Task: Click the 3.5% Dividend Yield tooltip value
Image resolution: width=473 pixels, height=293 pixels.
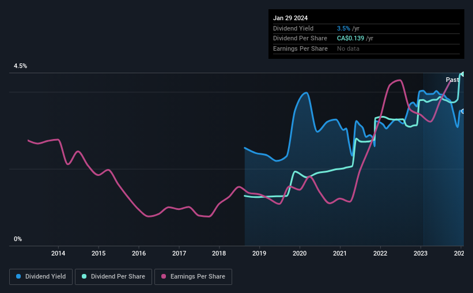Action: pos(343,28)
